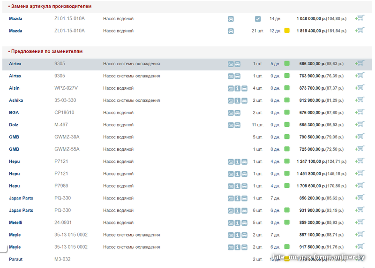Show car applicability icon for Ashika 35-03-330
Viewport: 375px width, 268px height.
(x=244, y=100)
